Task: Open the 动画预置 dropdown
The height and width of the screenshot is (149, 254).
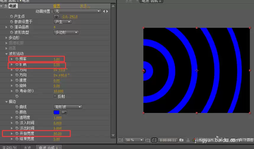Action: pos(77,11)
